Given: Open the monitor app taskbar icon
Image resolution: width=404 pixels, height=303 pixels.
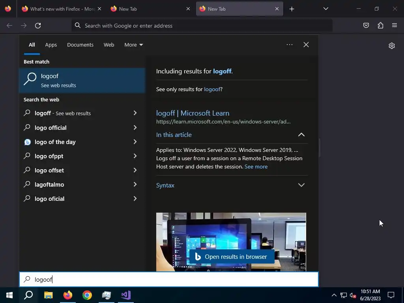Looking at the screenshot, I should click(107, 295).
